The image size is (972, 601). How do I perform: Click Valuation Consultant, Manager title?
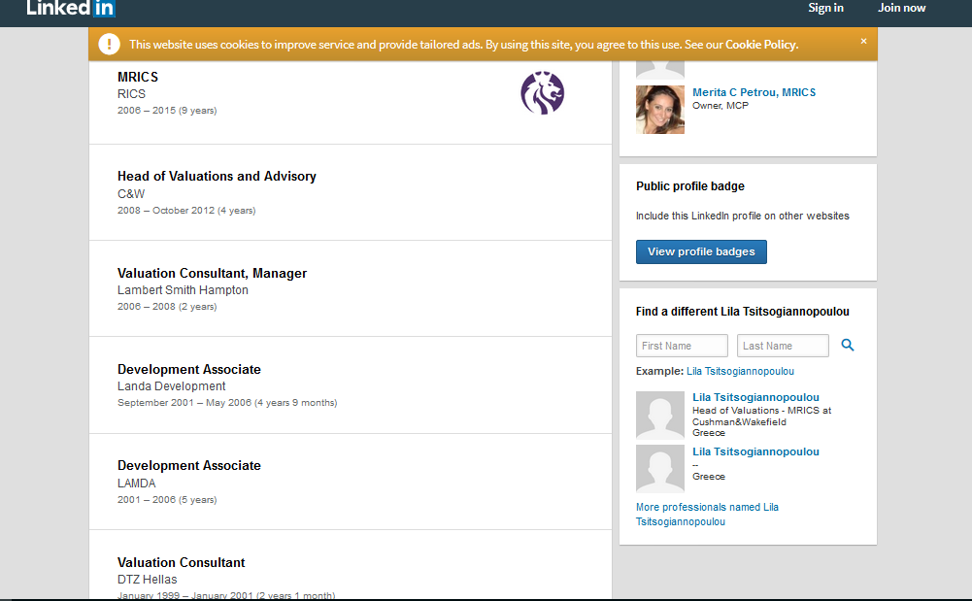212,273
